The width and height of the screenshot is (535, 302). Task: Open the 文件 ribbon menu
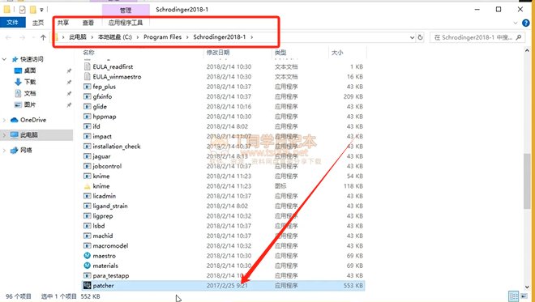click(13, 23)
